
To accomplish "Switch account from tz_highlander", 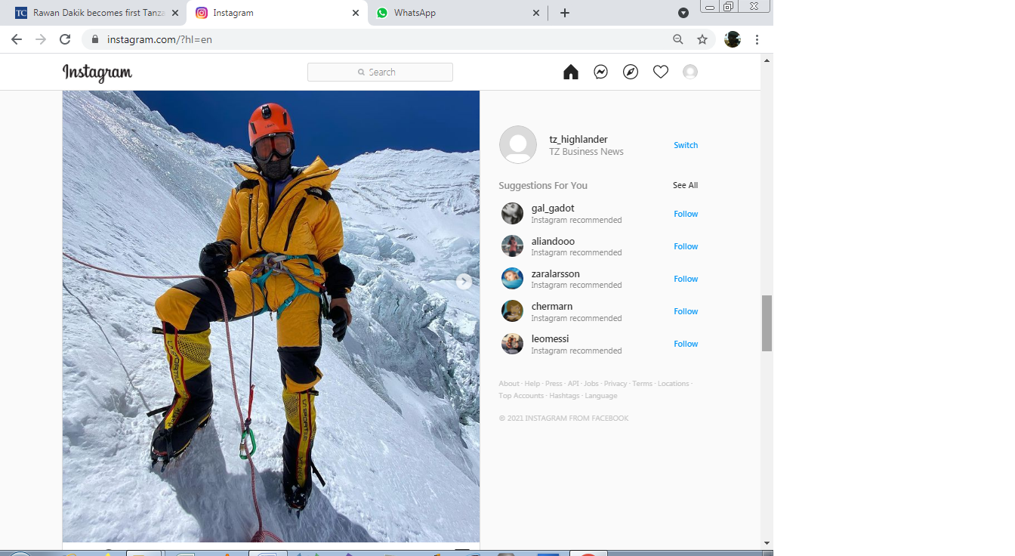I will click(686, 145).
